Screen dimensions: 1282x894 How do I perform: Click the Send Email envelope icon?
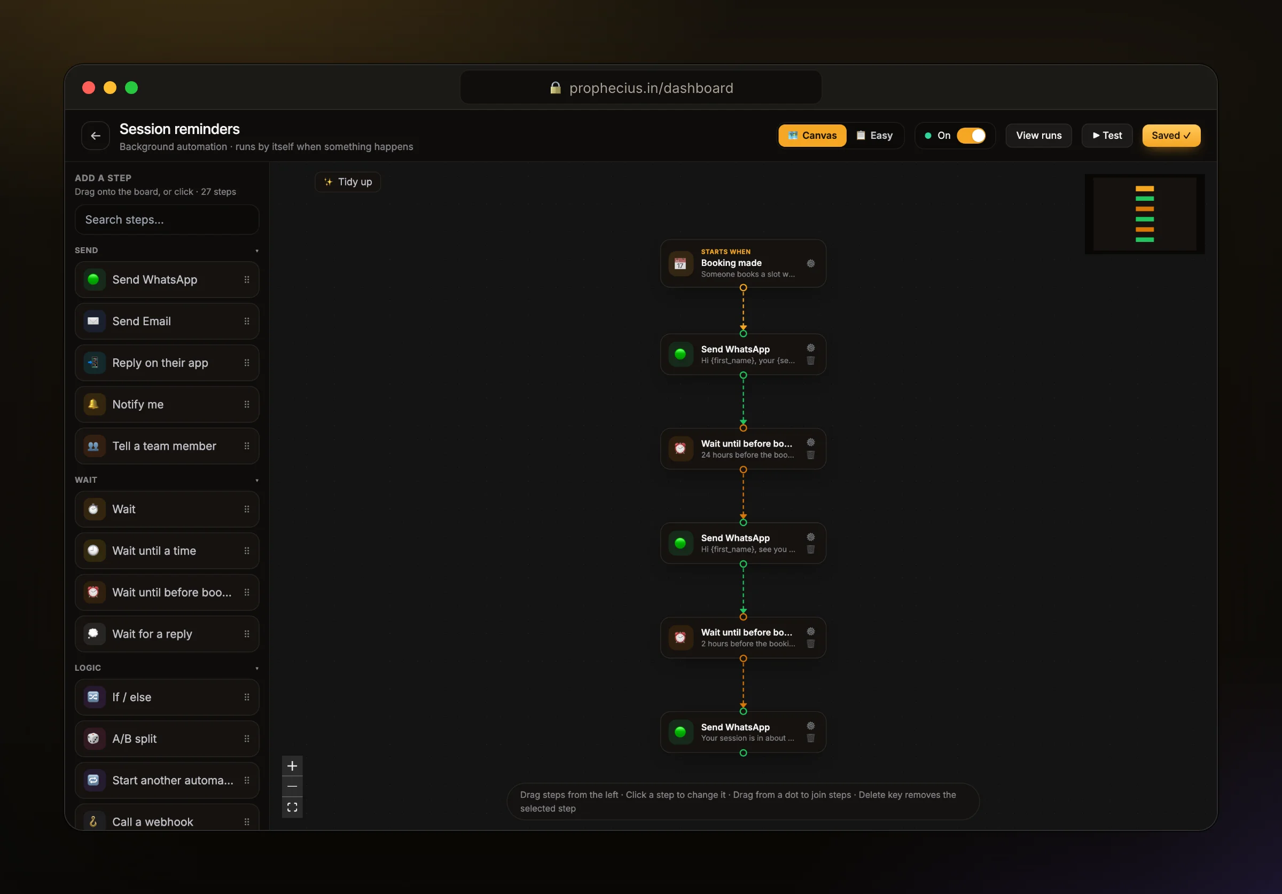coord(93,321)
